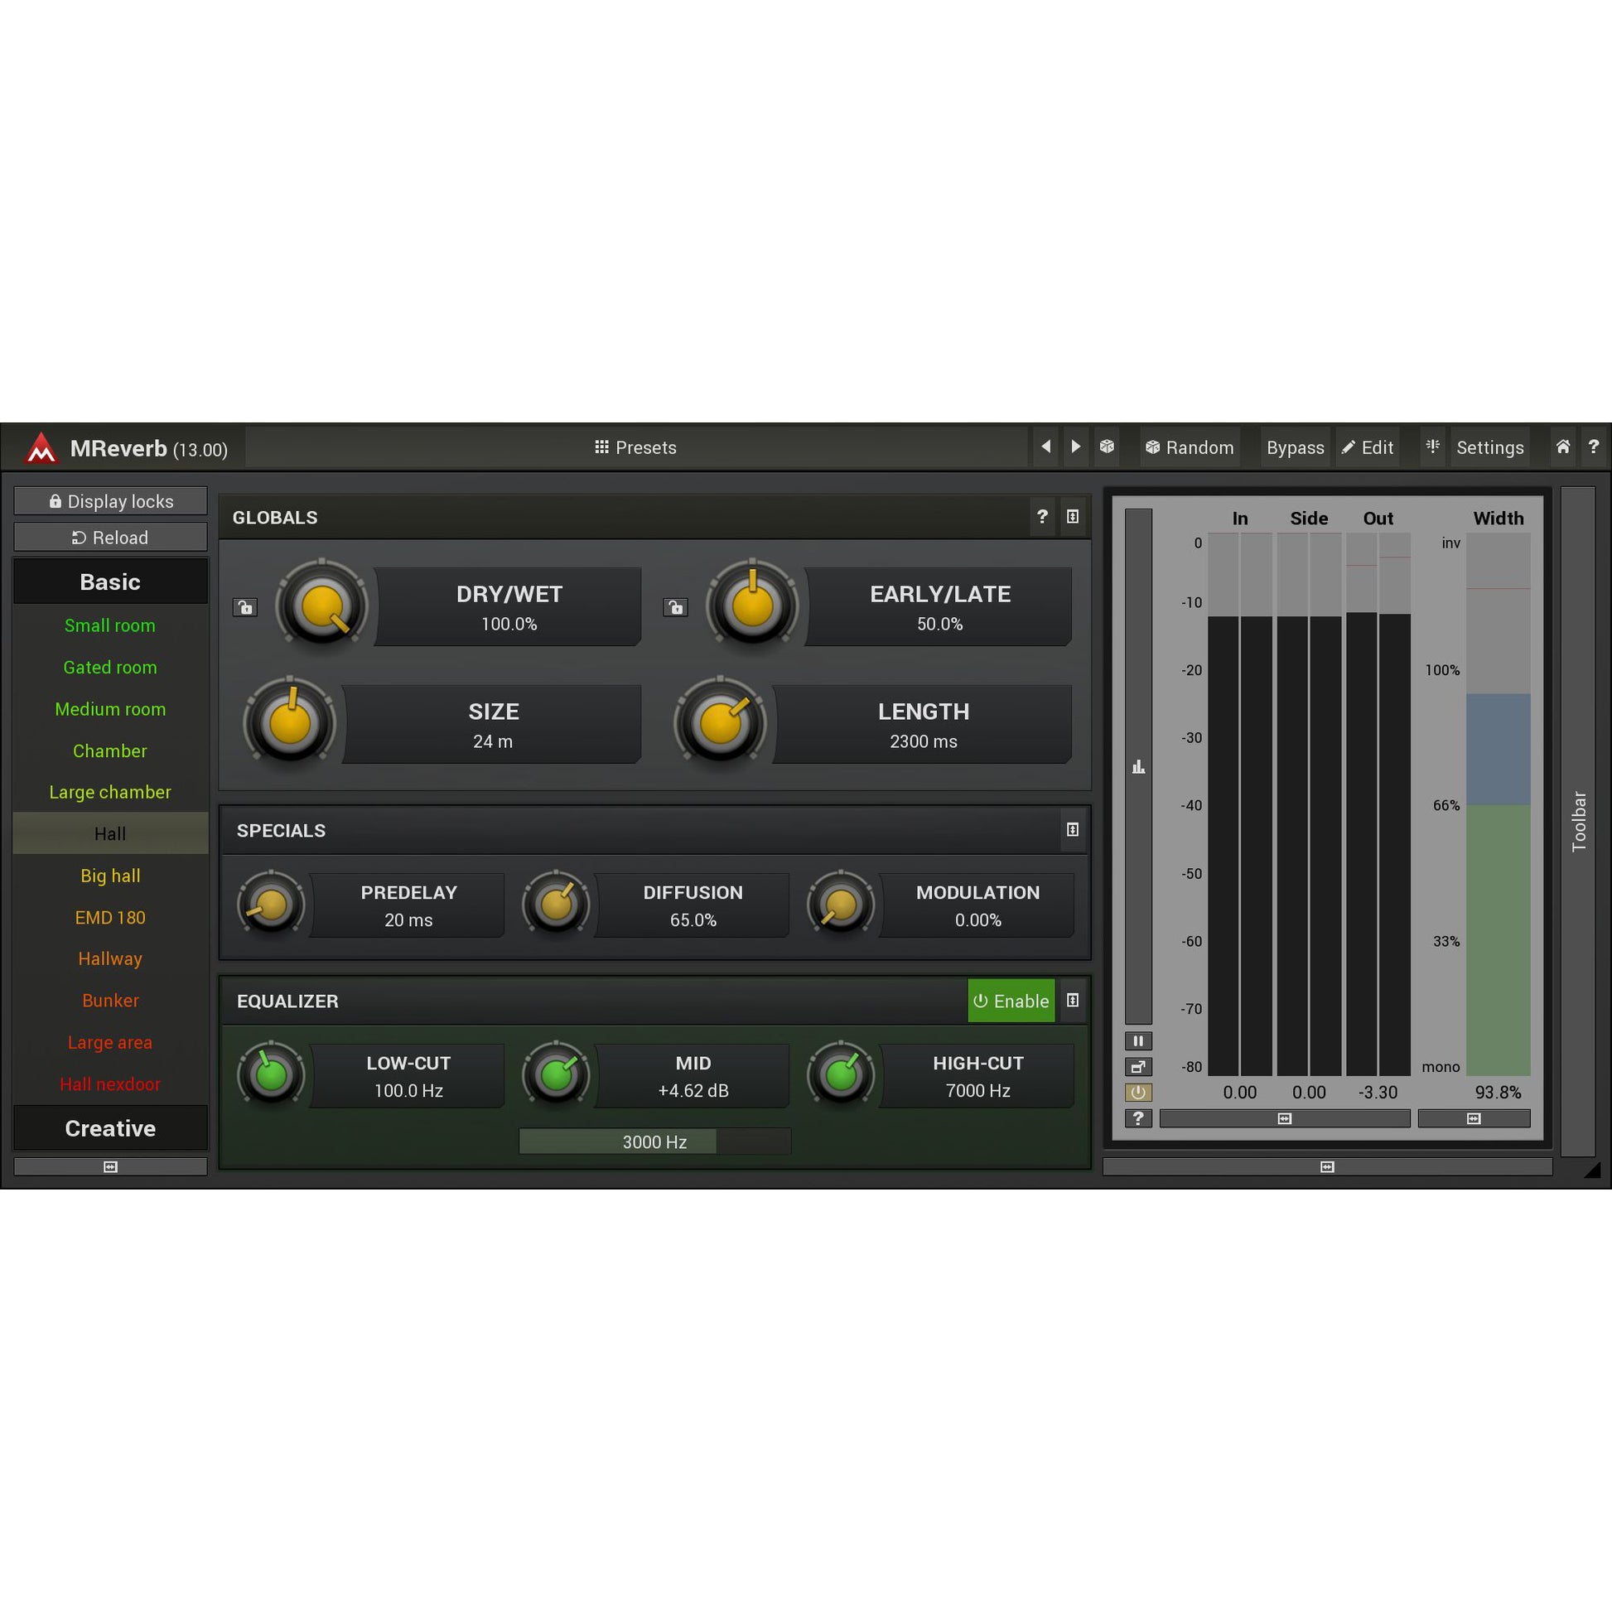Click the Reload button

[110, 538]
